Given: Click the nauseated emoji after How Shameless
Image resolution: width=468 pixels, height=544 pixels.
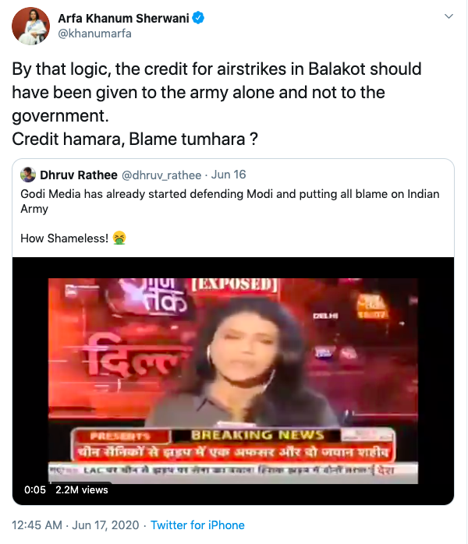Looking at the screenshot, I should click(x=119, y=238).
